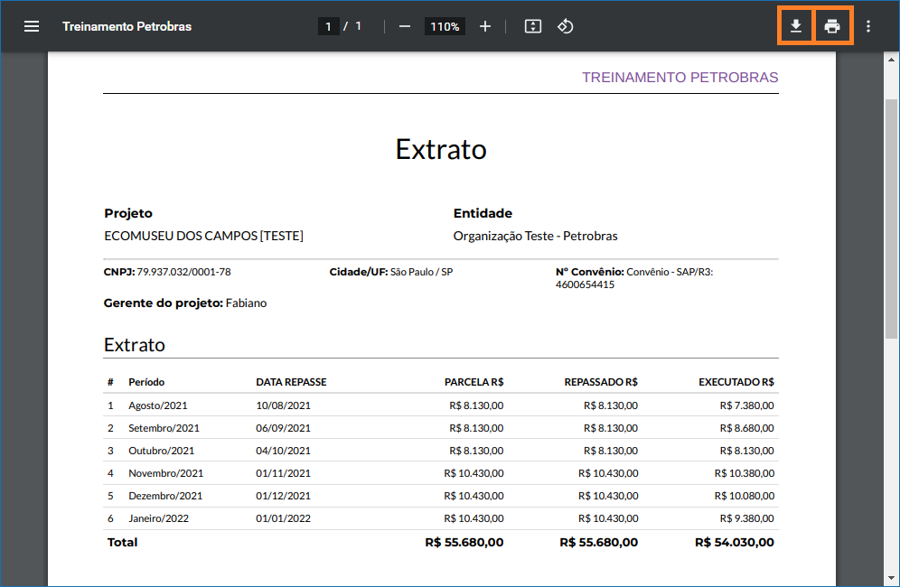The height and width of the screenshot is (587, 900).
Task: Select the 01/11/2021 transfer date
Action: pos(283,473)
